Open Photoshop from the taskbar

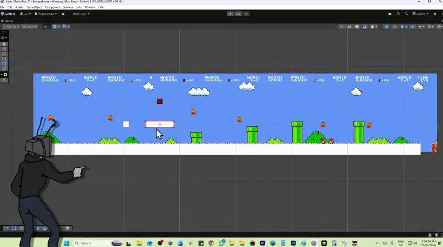tap(293, 243)
